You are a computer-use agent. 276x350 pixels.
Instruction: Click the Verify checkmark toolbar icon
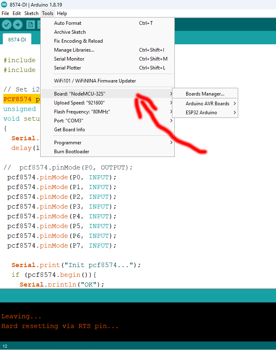7,25
